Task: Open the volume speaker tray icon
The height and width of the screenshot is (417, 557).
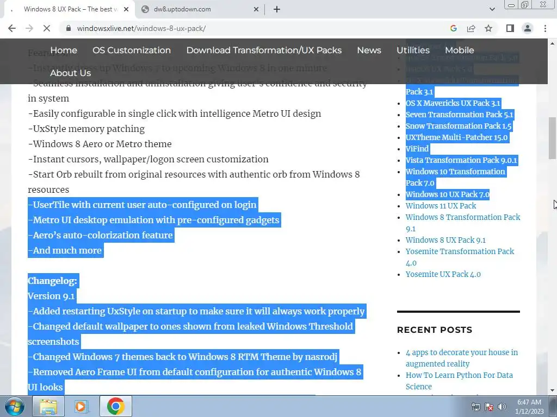Action: (x=502, y=407)
